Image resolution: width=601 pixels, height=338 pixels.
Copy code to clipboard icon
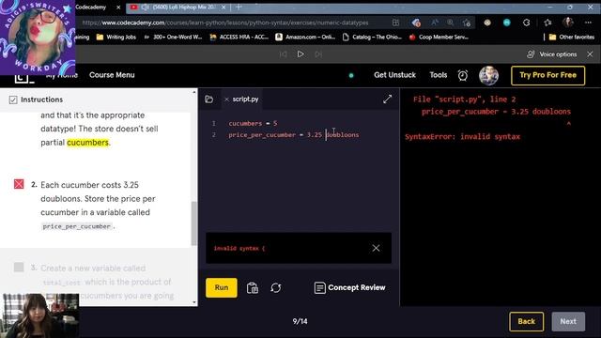(253, 288)
